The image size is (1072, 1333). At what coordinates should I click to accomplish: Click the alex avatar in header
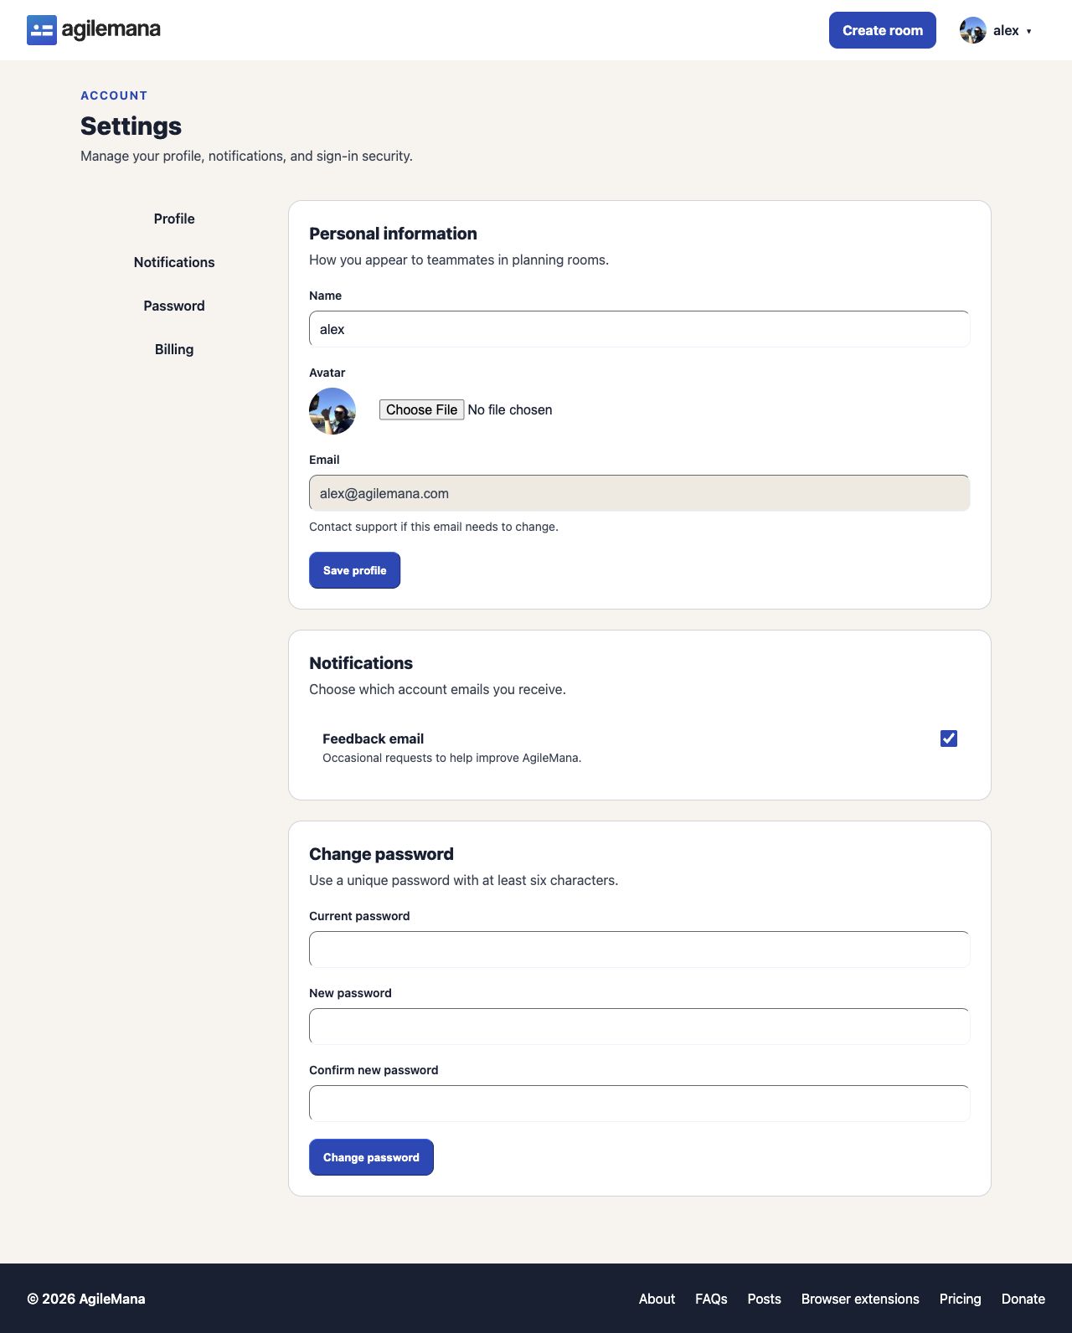(972, 30)
